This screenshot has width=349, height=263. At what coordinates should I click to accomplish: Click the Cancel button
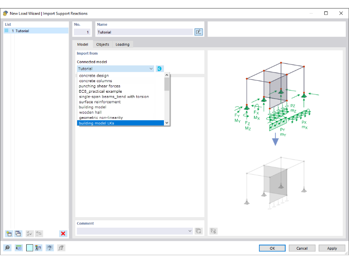(x=302, y=248)
